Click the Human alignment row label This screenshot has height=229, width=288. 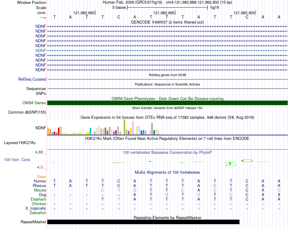(x=40, y=181)
